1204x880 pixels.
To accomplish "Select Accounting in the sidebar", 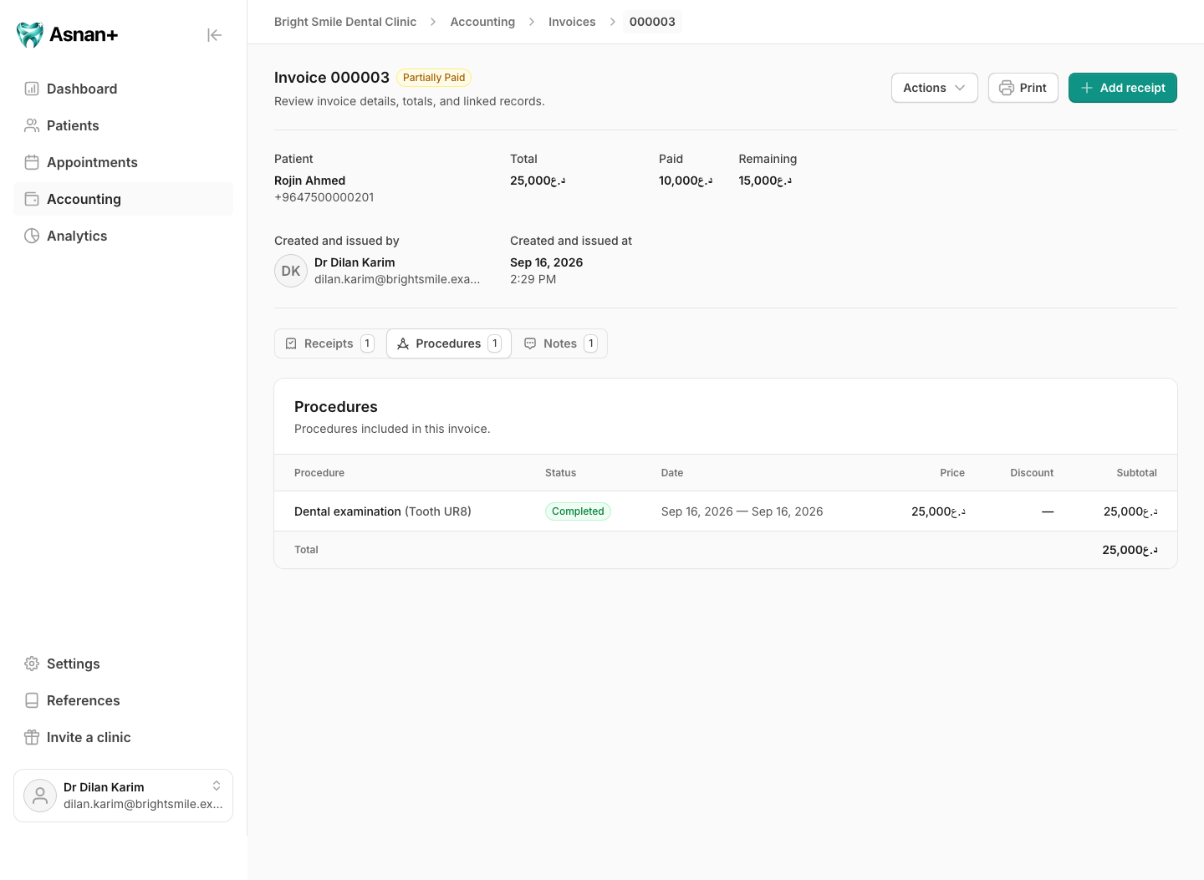I will (123, 199).
